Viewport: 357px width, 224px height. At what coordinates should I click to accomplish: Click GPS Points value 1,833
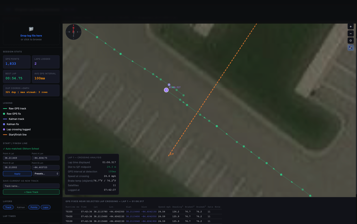coord(11,64)
